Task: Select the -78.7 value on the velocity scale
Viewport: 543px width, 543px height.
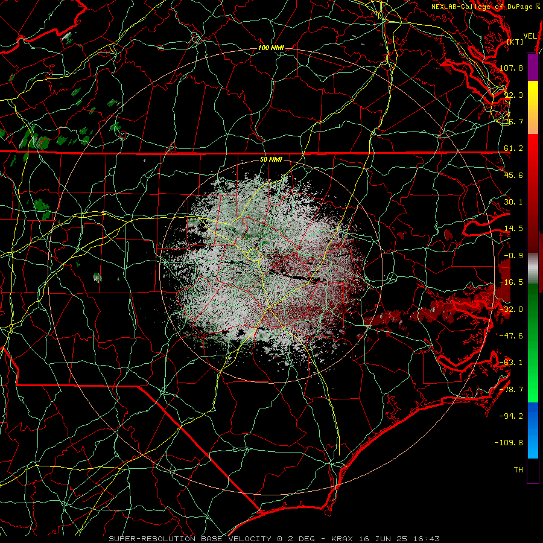Action: coord(511,390)
